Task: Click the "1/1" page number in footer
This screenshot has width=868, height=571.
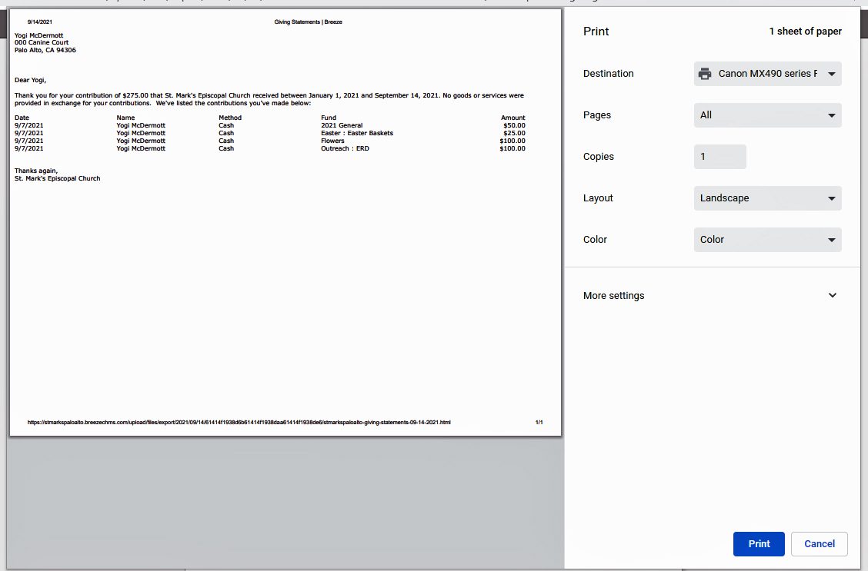Action: pos(539,423)
